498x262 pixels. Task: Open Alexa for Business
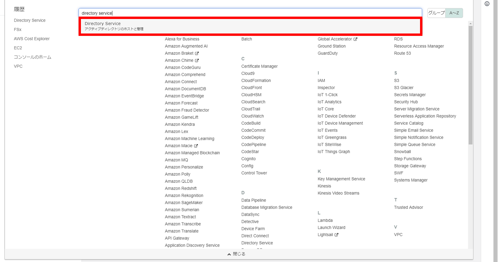182,39
